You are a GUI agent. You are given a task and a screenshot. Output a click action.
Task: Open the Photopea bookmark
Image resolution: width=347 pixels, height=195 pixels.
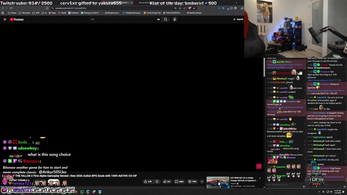tap(90, 13)
